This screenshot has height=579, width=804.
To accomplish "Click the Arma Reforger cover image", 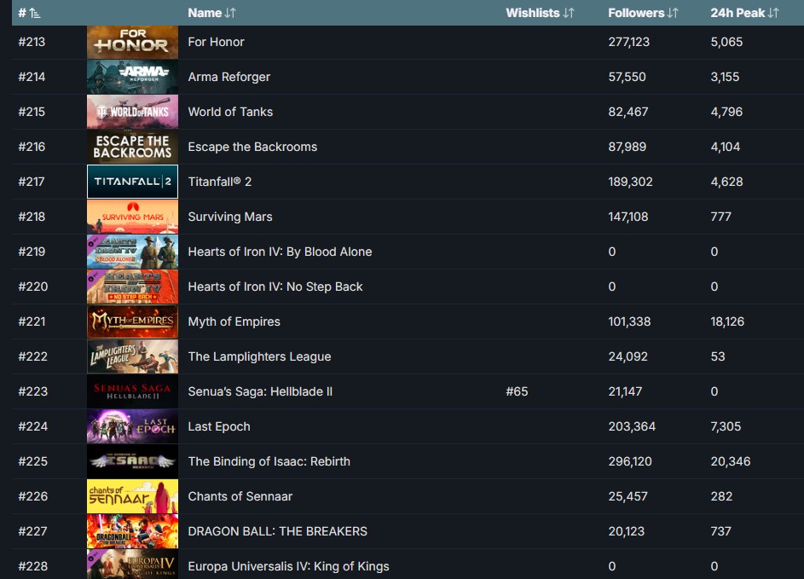I will [x=132, y=77].
